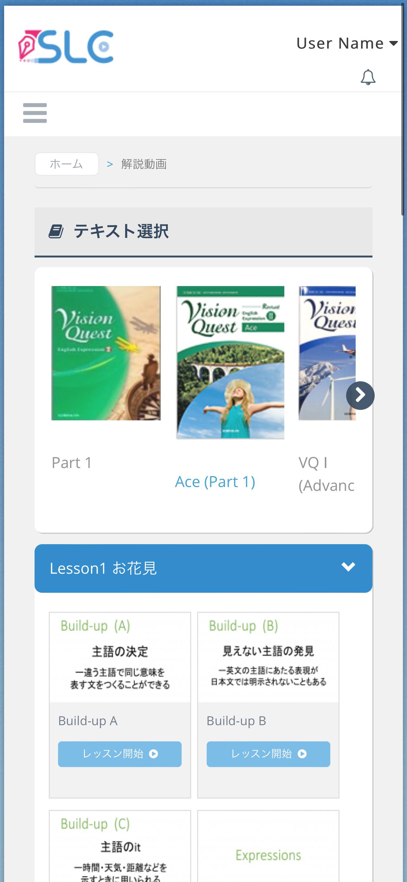Open the User Name dropdown

[347, 43]
